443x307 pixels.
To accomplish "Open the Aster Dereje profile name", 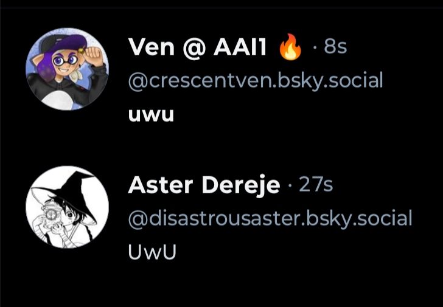I will pos(204,185).
